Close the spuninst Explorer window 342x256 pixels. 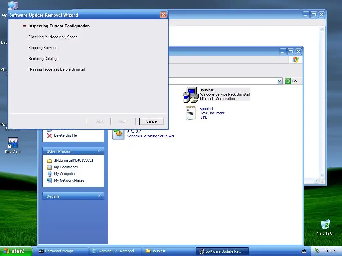coord(298,52)
